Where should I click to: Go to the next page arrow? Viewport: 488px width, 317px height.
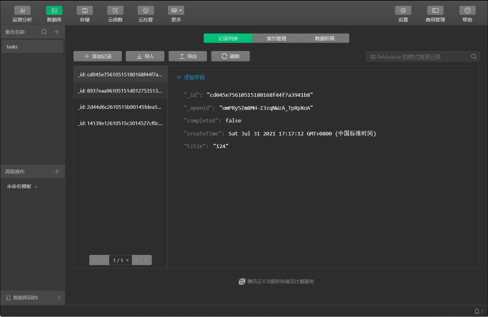137,260
